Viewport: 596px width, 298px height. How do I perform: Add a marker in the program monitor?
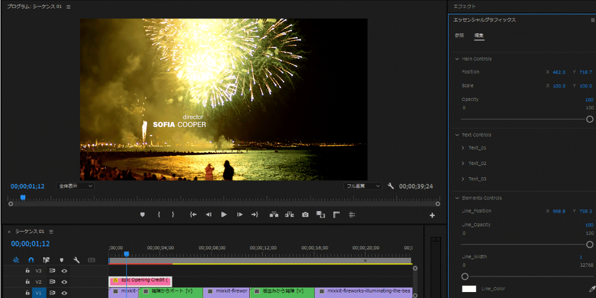(143, 215)
